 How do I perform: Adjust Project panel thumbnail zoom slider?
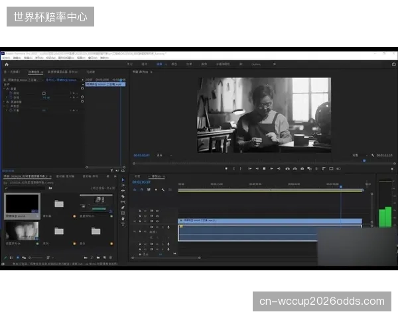(36, 258)
